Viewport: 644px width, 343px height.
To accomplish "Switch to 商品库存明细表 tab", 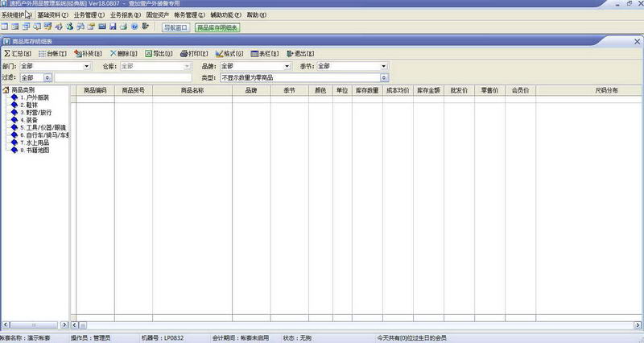I will tap(217, 27).
